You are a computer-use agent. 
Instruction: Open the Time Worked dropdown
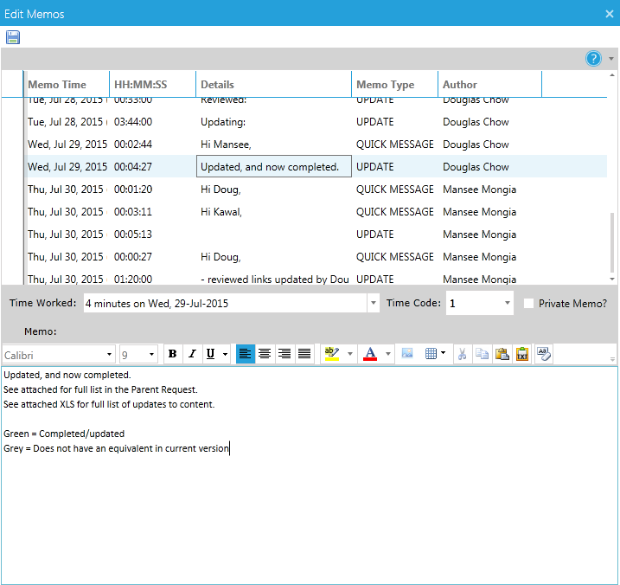point(373,304)
